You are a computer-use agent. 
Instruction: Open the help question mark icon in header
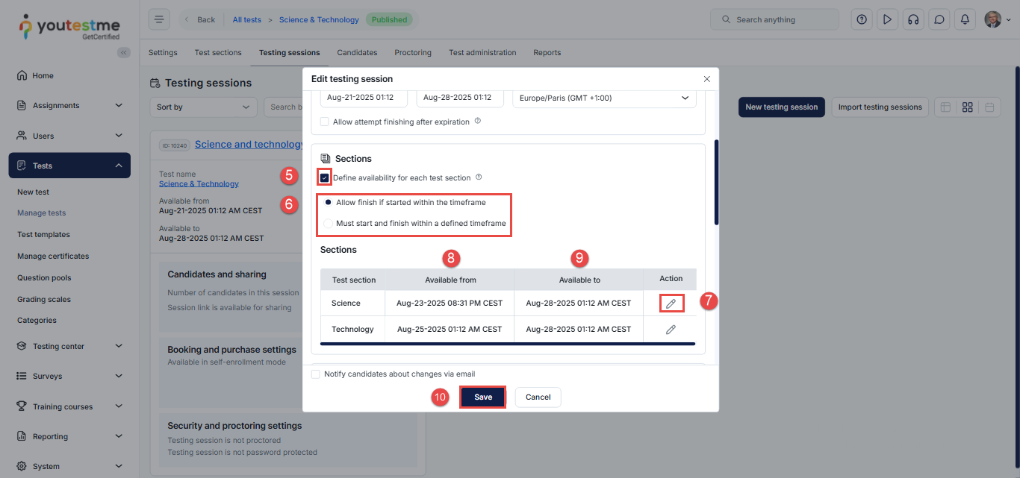coord(862,20)
